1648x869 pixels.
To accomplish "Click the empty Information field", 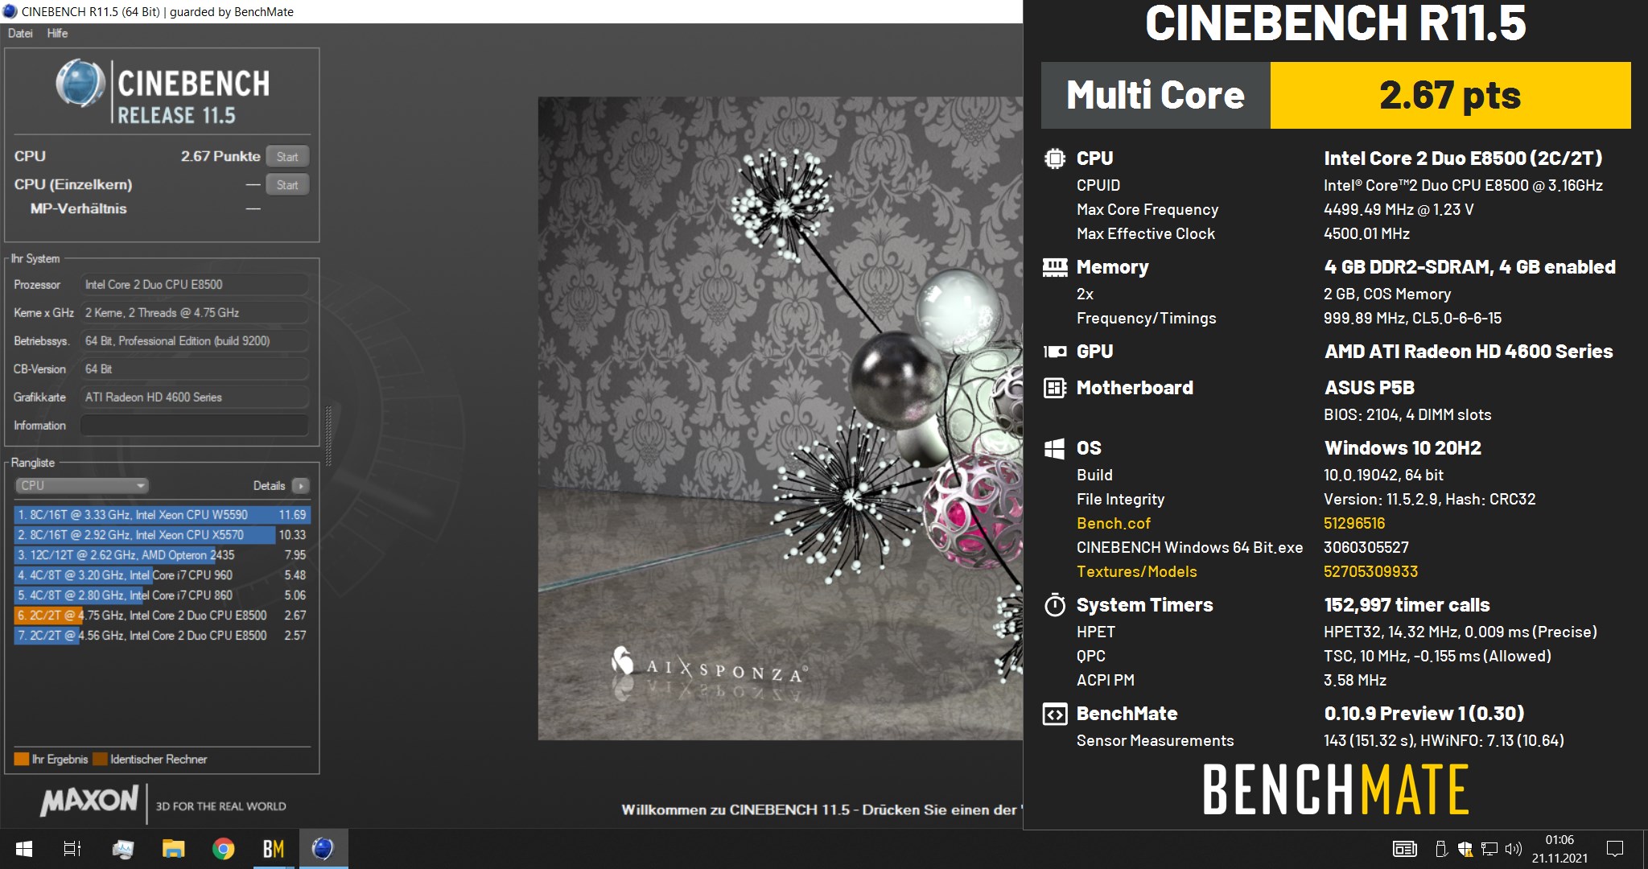I will [194, 425].
